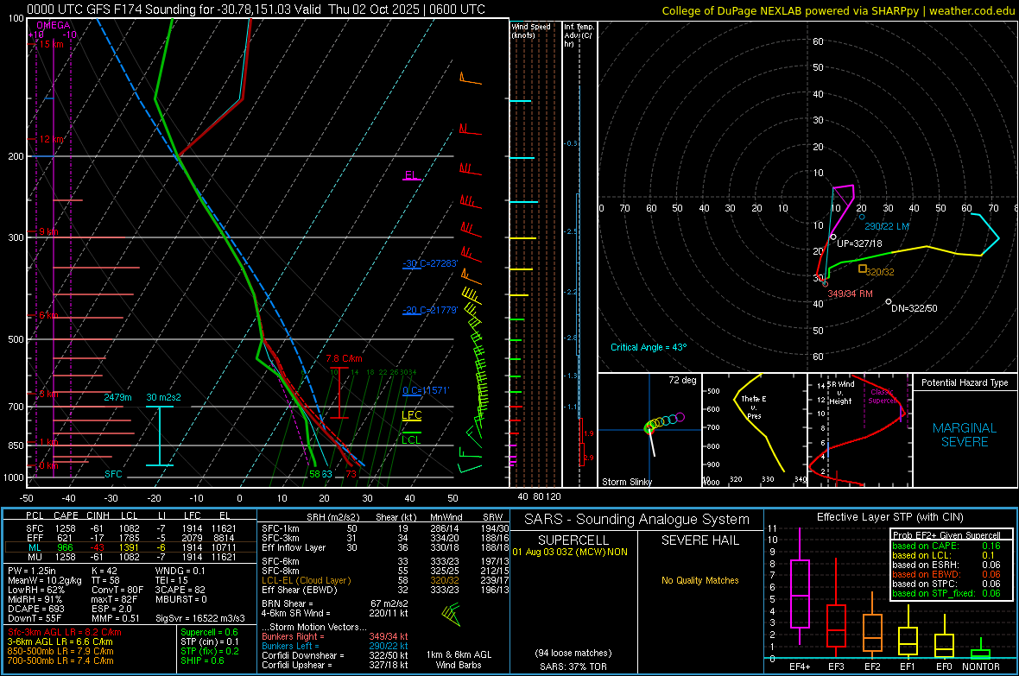This screenshot has width=1019, height=676.
Task: Click the 'Critical Angle = 43°' text
Action: pyautogui.click(x=649, y=347)
